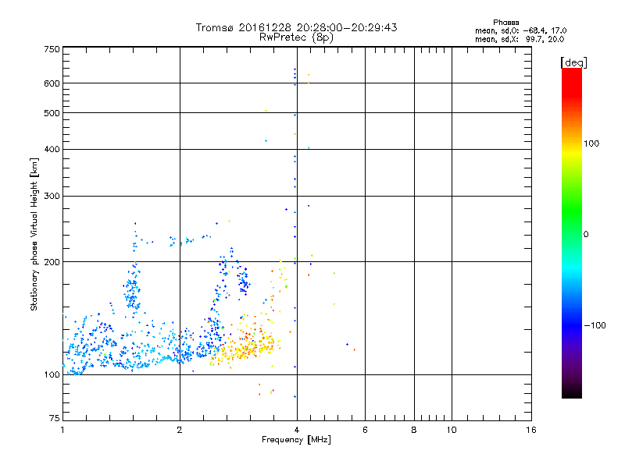625x468 pixels.
Task: Click the y-axis tick label '200'
Action: (x=52, y=262)
